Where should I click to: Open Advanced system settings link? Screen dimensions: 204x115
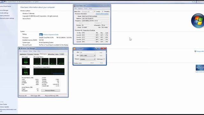[x=7, y=19]
